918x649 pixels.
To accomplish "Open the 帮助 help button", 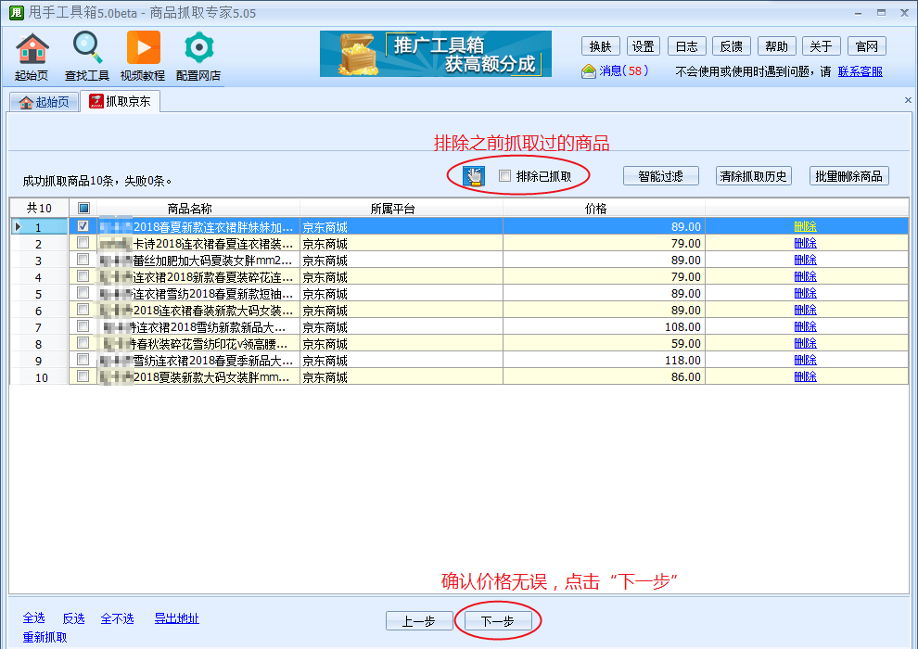I will [x=776, y=46].
